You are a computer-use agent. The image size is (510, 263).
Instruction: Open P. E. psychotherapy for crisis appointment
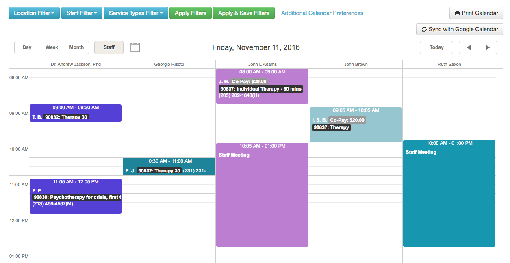tap(75, 196)
